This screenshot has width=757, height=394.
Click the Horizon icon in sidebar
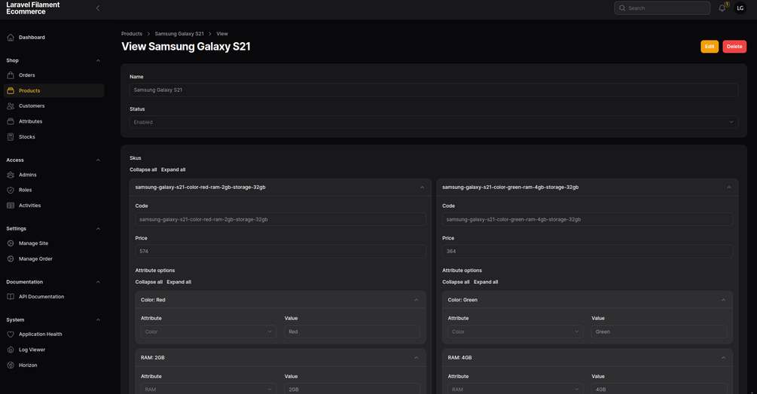coord(11,365)
